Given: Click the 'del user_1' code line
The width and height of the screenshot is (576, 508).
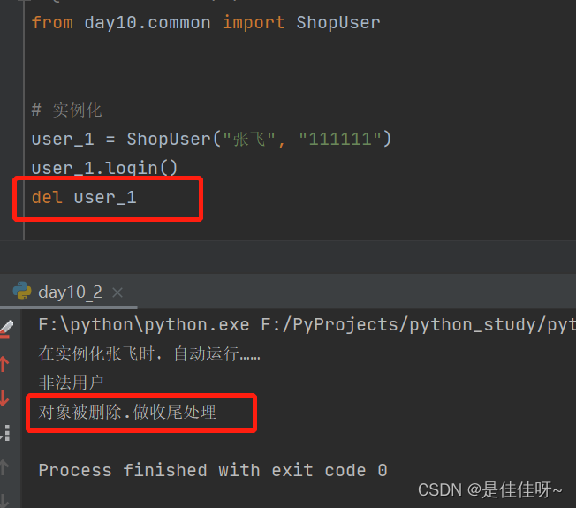Looking at the screenshot, I should [84, 198].
